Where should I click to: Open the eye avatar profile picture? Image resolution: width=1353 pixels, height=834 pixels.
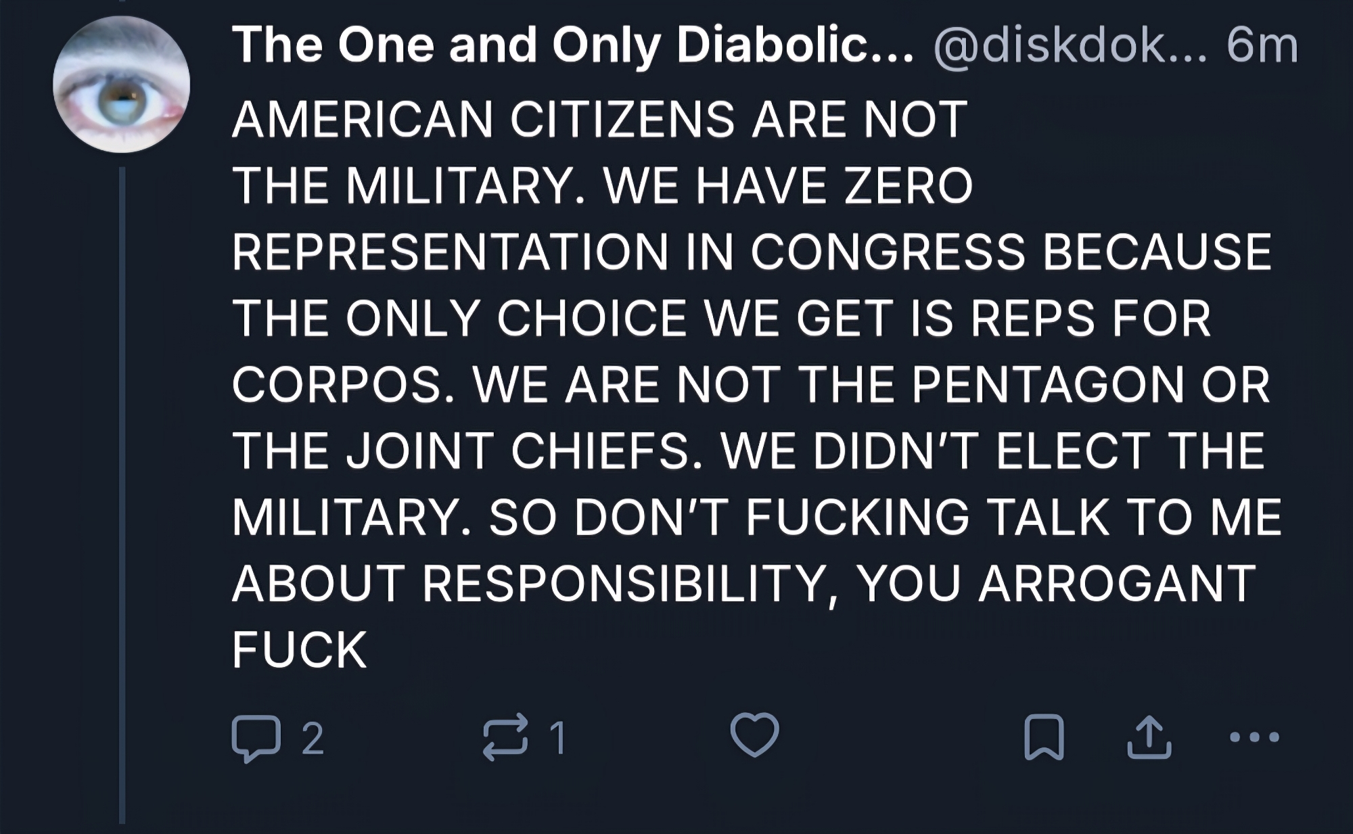click(x=122, y=85)
